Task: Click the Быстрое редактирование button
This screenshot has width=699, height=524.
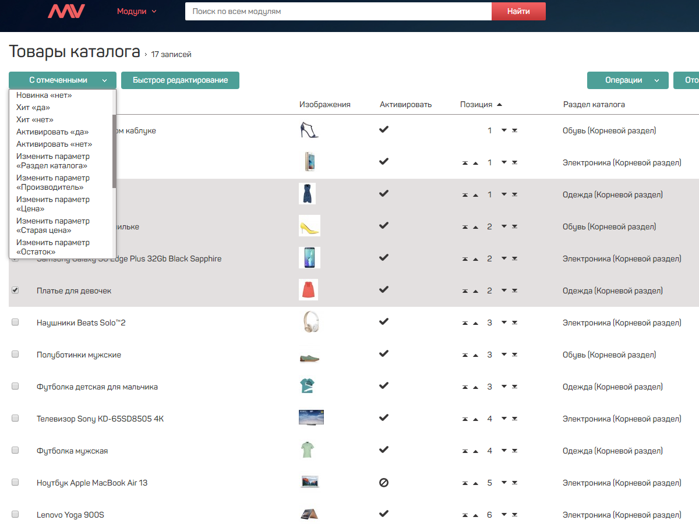Action: click(x=180, y=80)
